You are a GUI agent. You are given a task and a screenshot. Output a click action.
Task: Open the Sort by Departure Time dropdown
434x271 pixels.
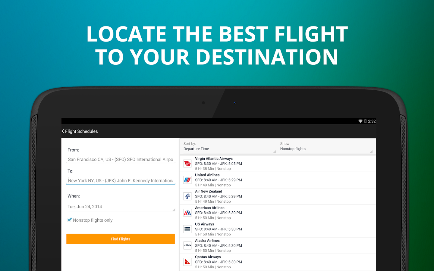(229, 146)
